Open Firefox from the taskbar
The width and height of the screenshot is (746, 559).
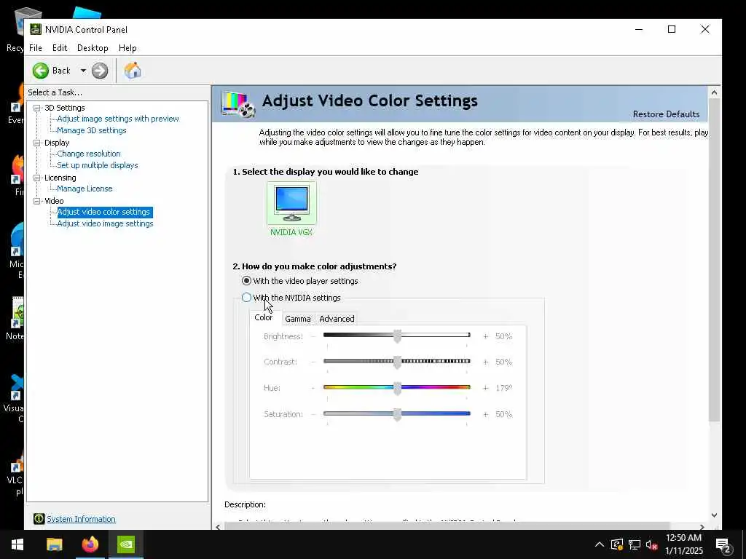pos(90,544)
